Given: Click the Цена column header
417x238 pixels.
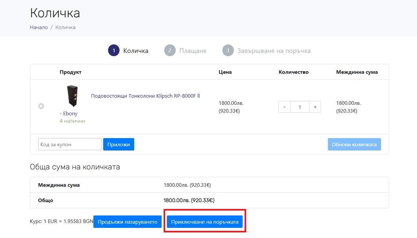Looking at the screenshot, I should click(x=225, y=72).
